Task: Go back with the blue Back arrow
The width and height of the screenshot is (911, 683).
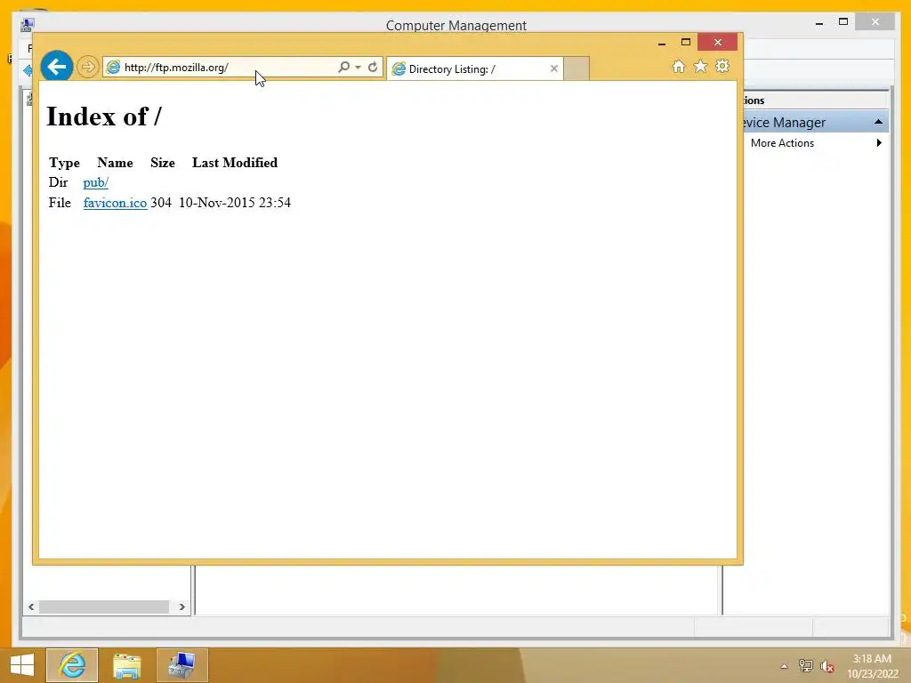Action: coord(56,67)
